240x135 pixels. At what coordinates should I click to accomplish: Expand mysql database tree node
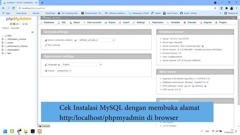pos(2,43)
